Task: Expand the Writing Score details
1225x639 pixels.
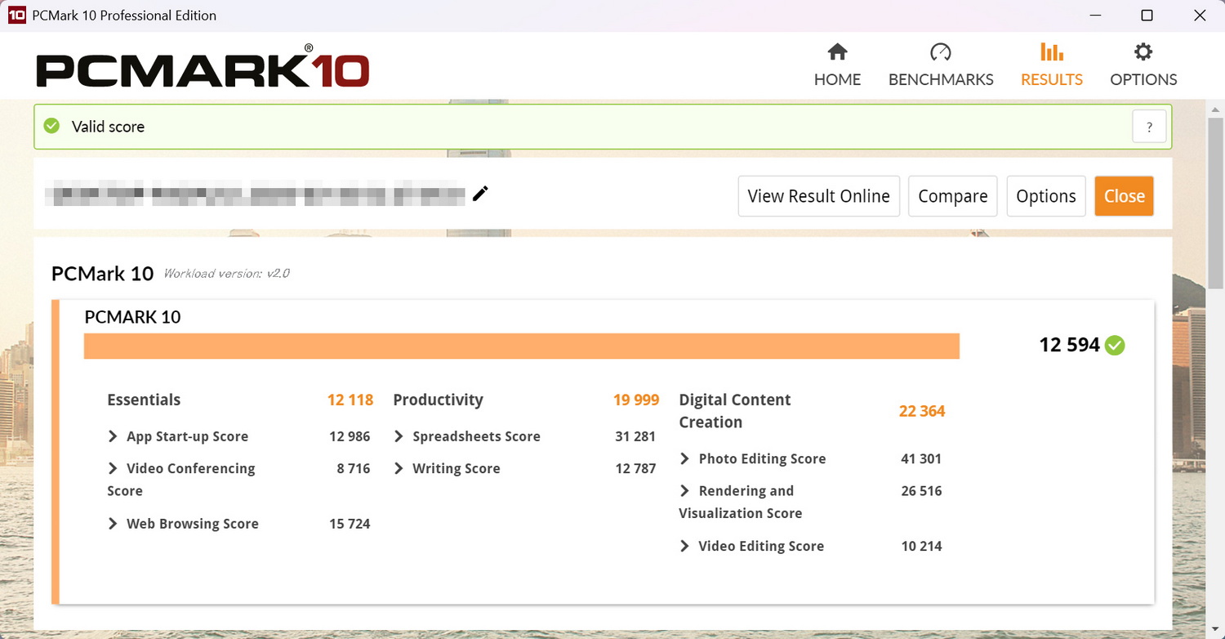Action: [399, 468]
